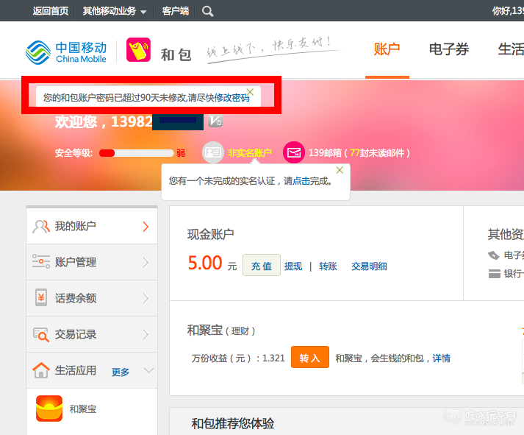Click the 和聚宝（理财） heading
524x435 pixels.
tap(221, 330)
